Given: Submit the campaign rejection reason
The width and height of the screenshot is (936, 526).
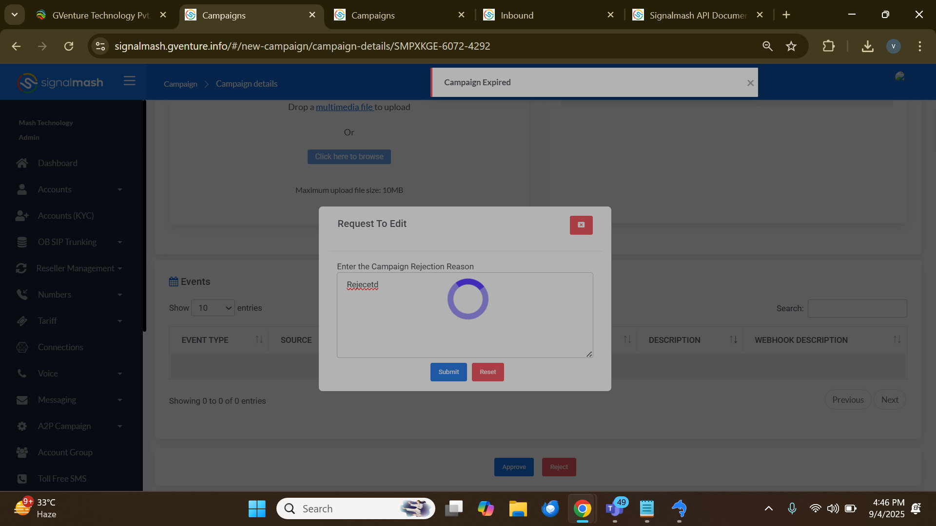Looking at the screenshot, I should (448, 372).
